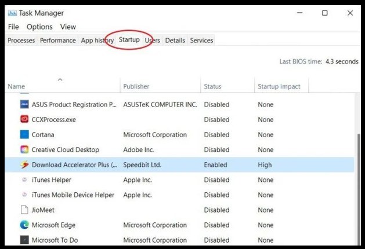Viewport: 365px width, 249px height.
Task: Click the vertical scrollbar thumb in the list
Action: coord(358,189)
